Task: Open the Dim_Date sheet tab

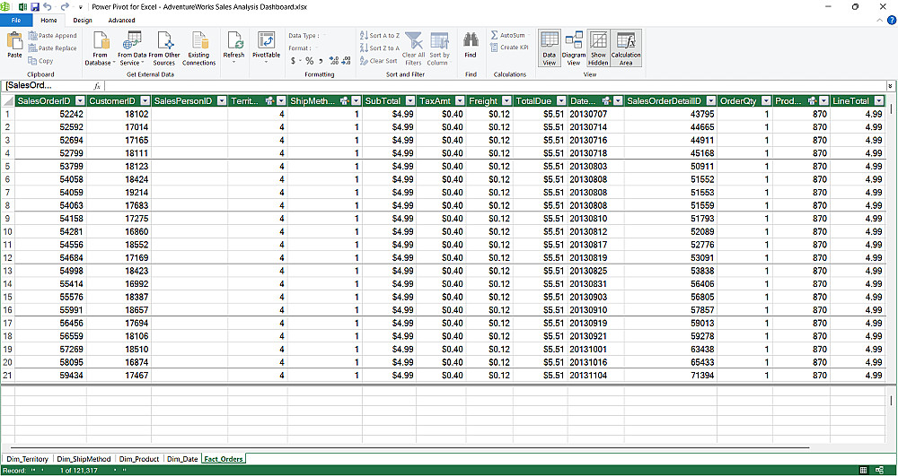Action: 182,459
